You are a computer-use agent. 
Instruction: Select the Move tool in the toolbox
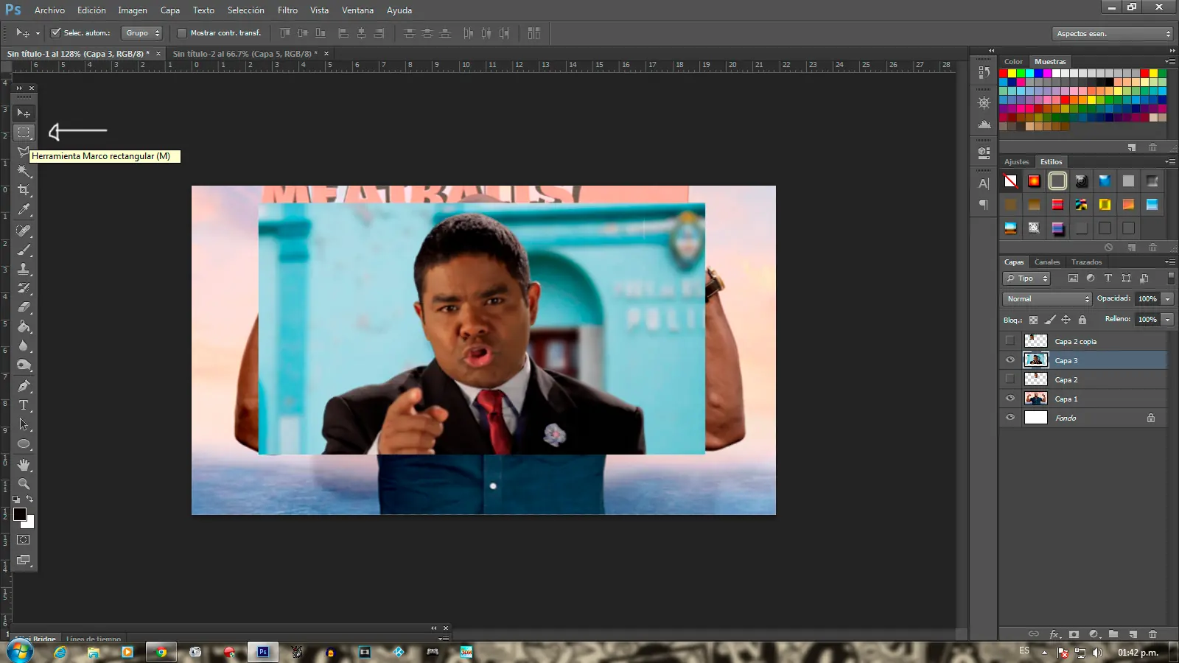coord(24,113)
